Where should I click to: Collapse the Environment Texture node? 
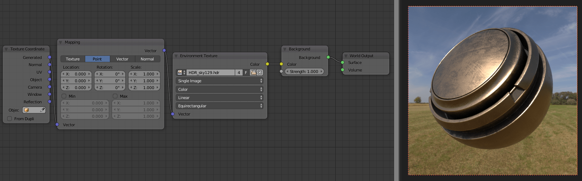point(176,56)
